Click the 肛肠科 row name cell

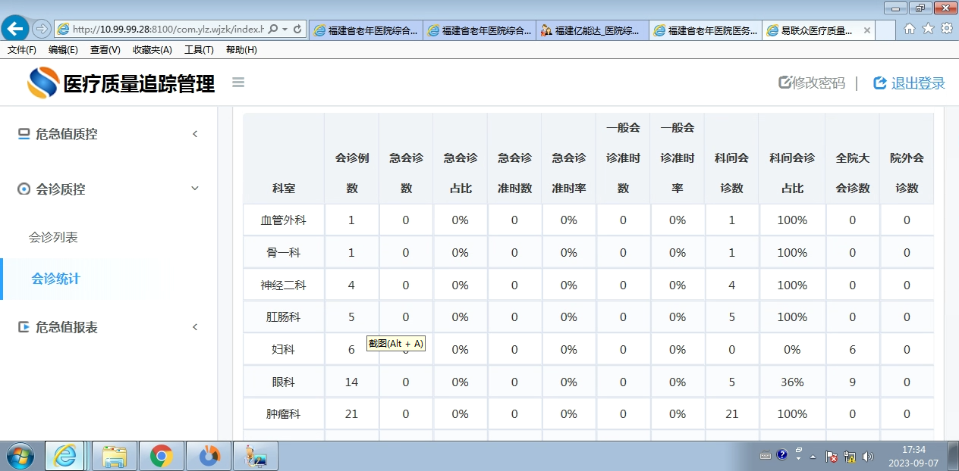click(x=284, y=317)
